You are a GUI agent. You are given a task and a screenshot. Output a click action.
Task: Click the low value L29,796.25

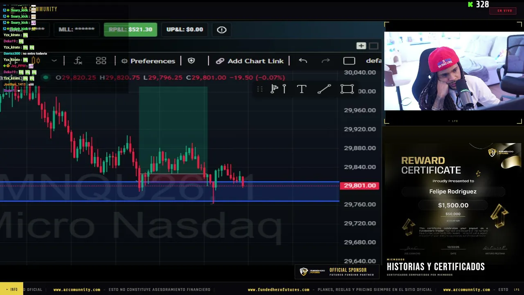pos(163,77)
